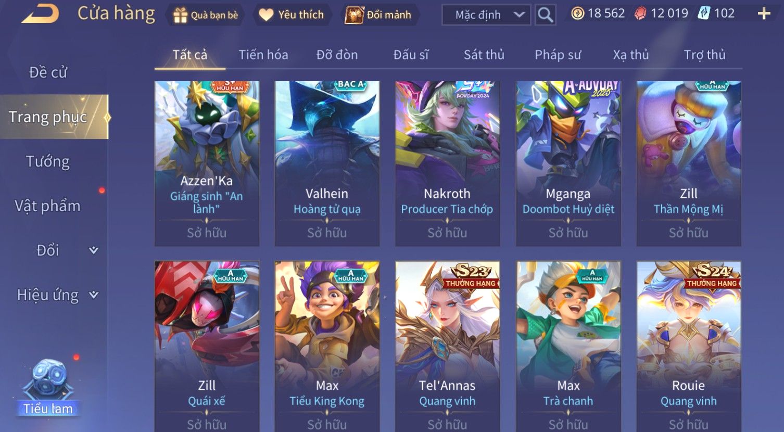Select Tướng in the sidebar
784x432 pixels.
[x=48, y=161]
